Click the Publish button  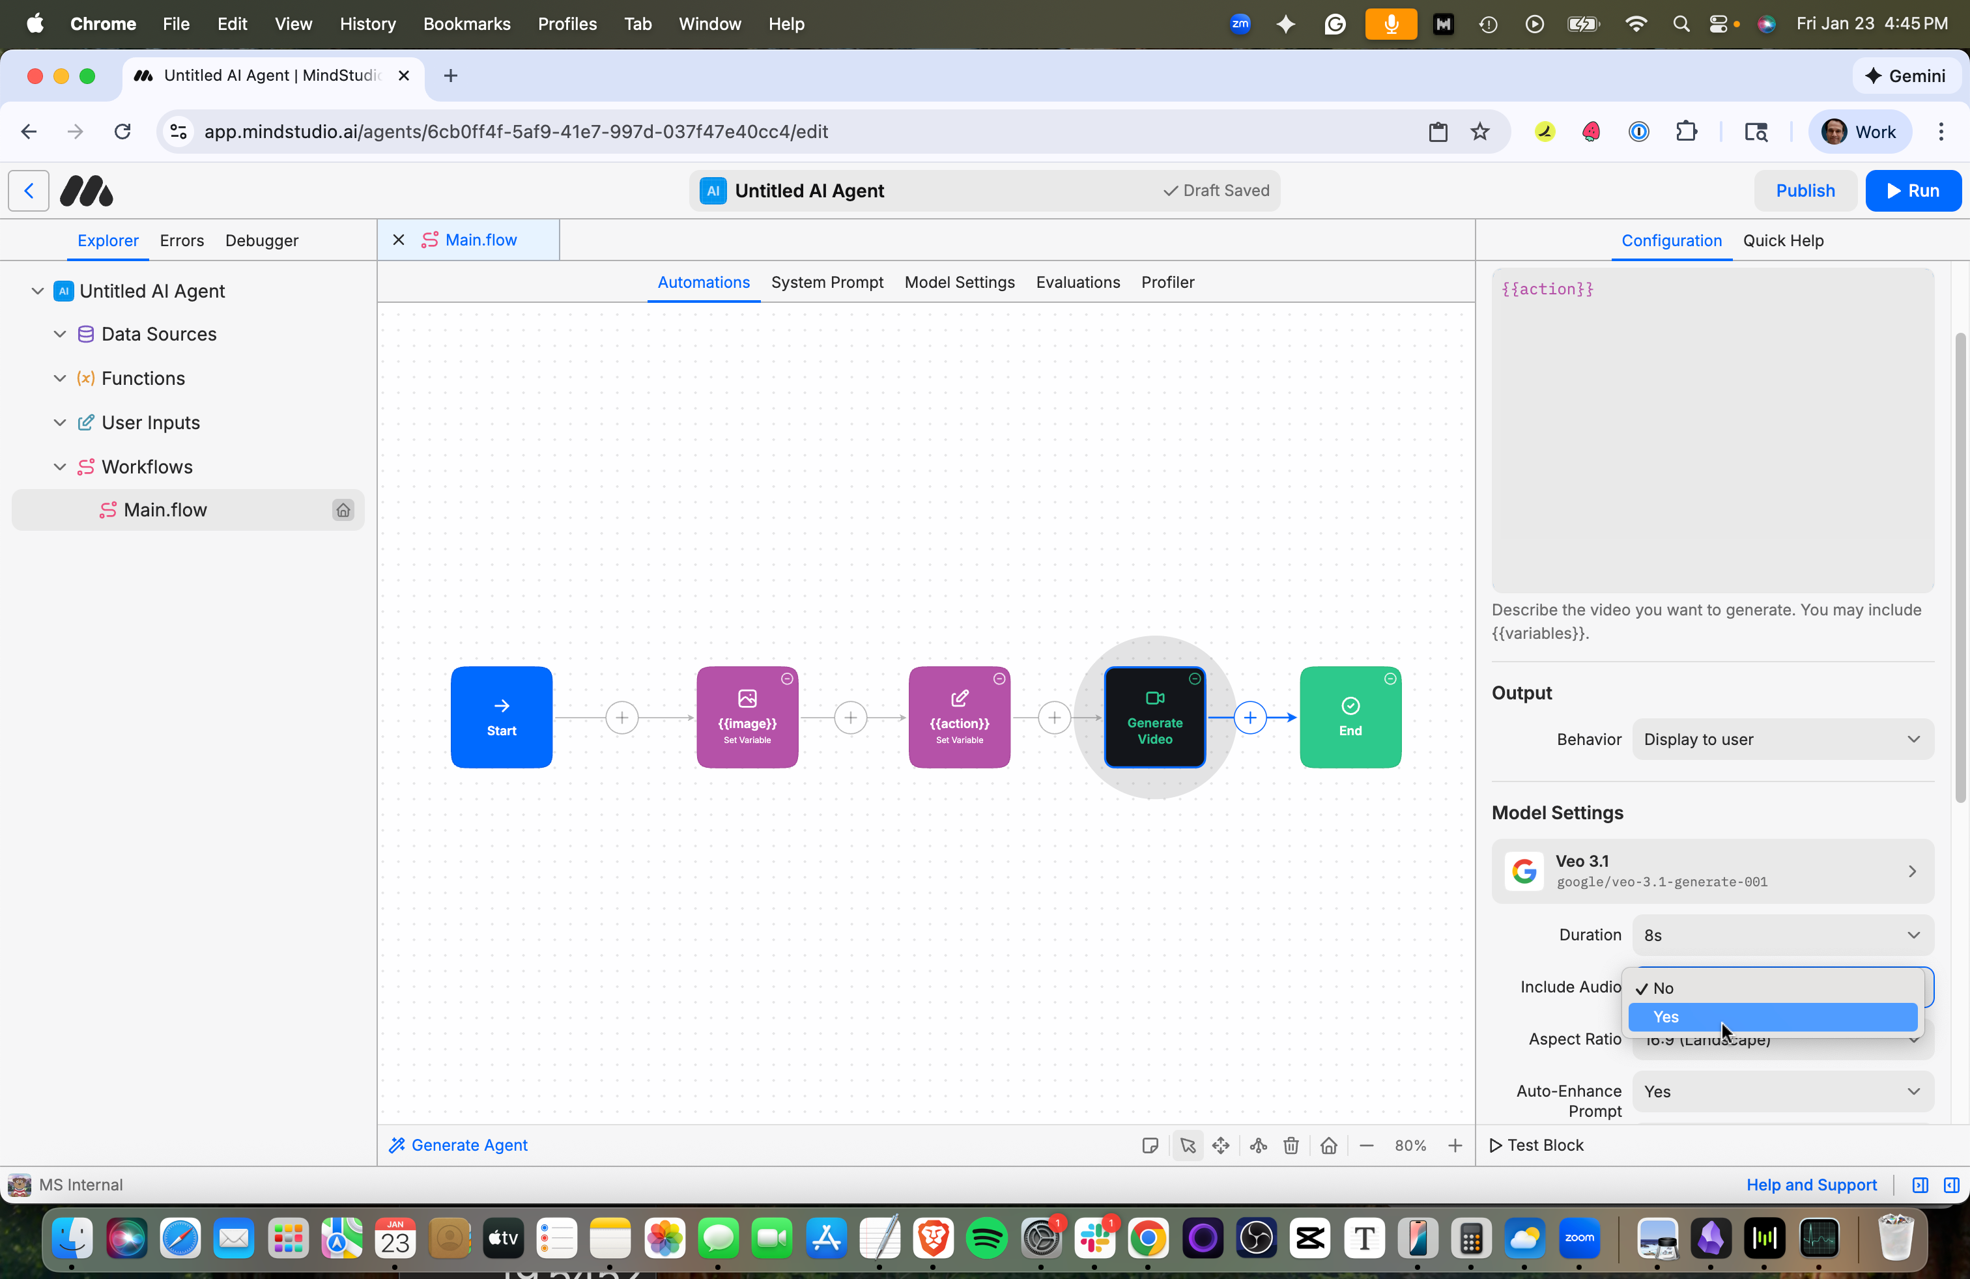[x=1805, y=190]
